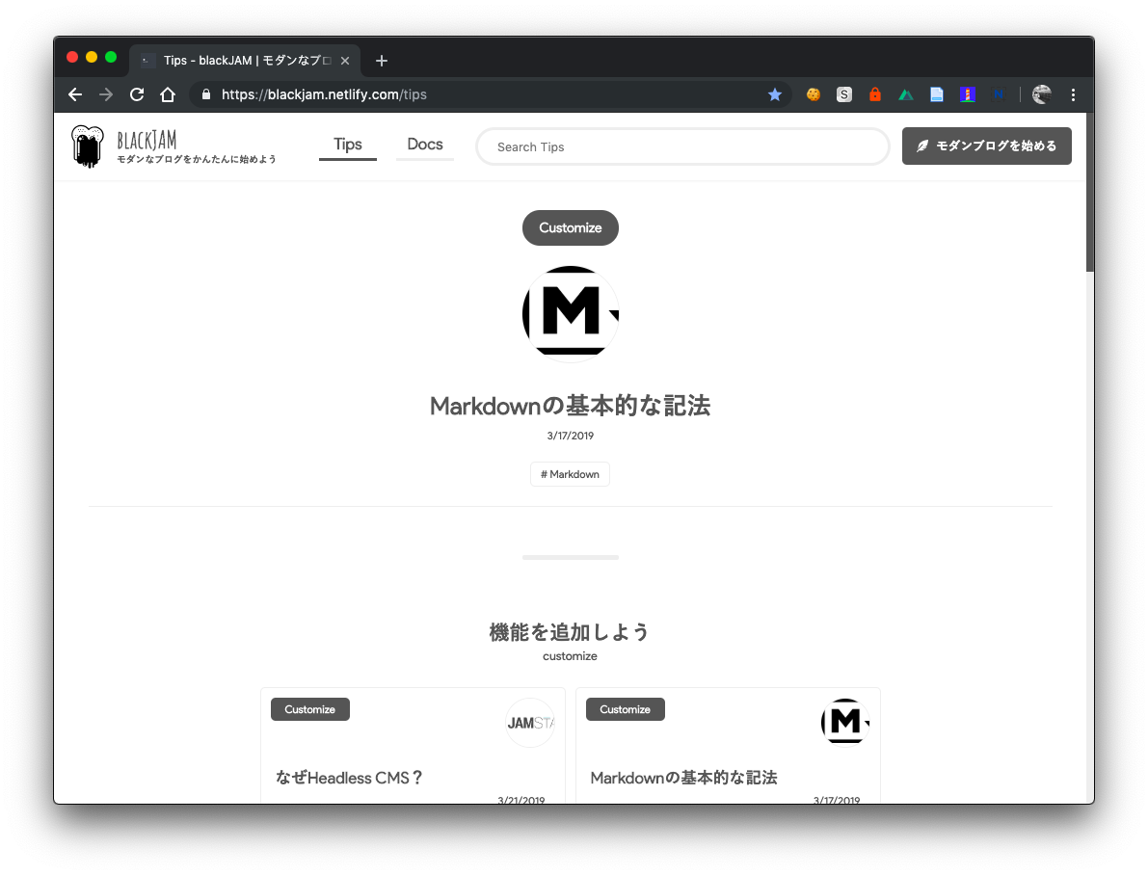This screenshot has height=875, width=1148.
Task: Toggle the bookmark star for this page
Action: (775, 94)
